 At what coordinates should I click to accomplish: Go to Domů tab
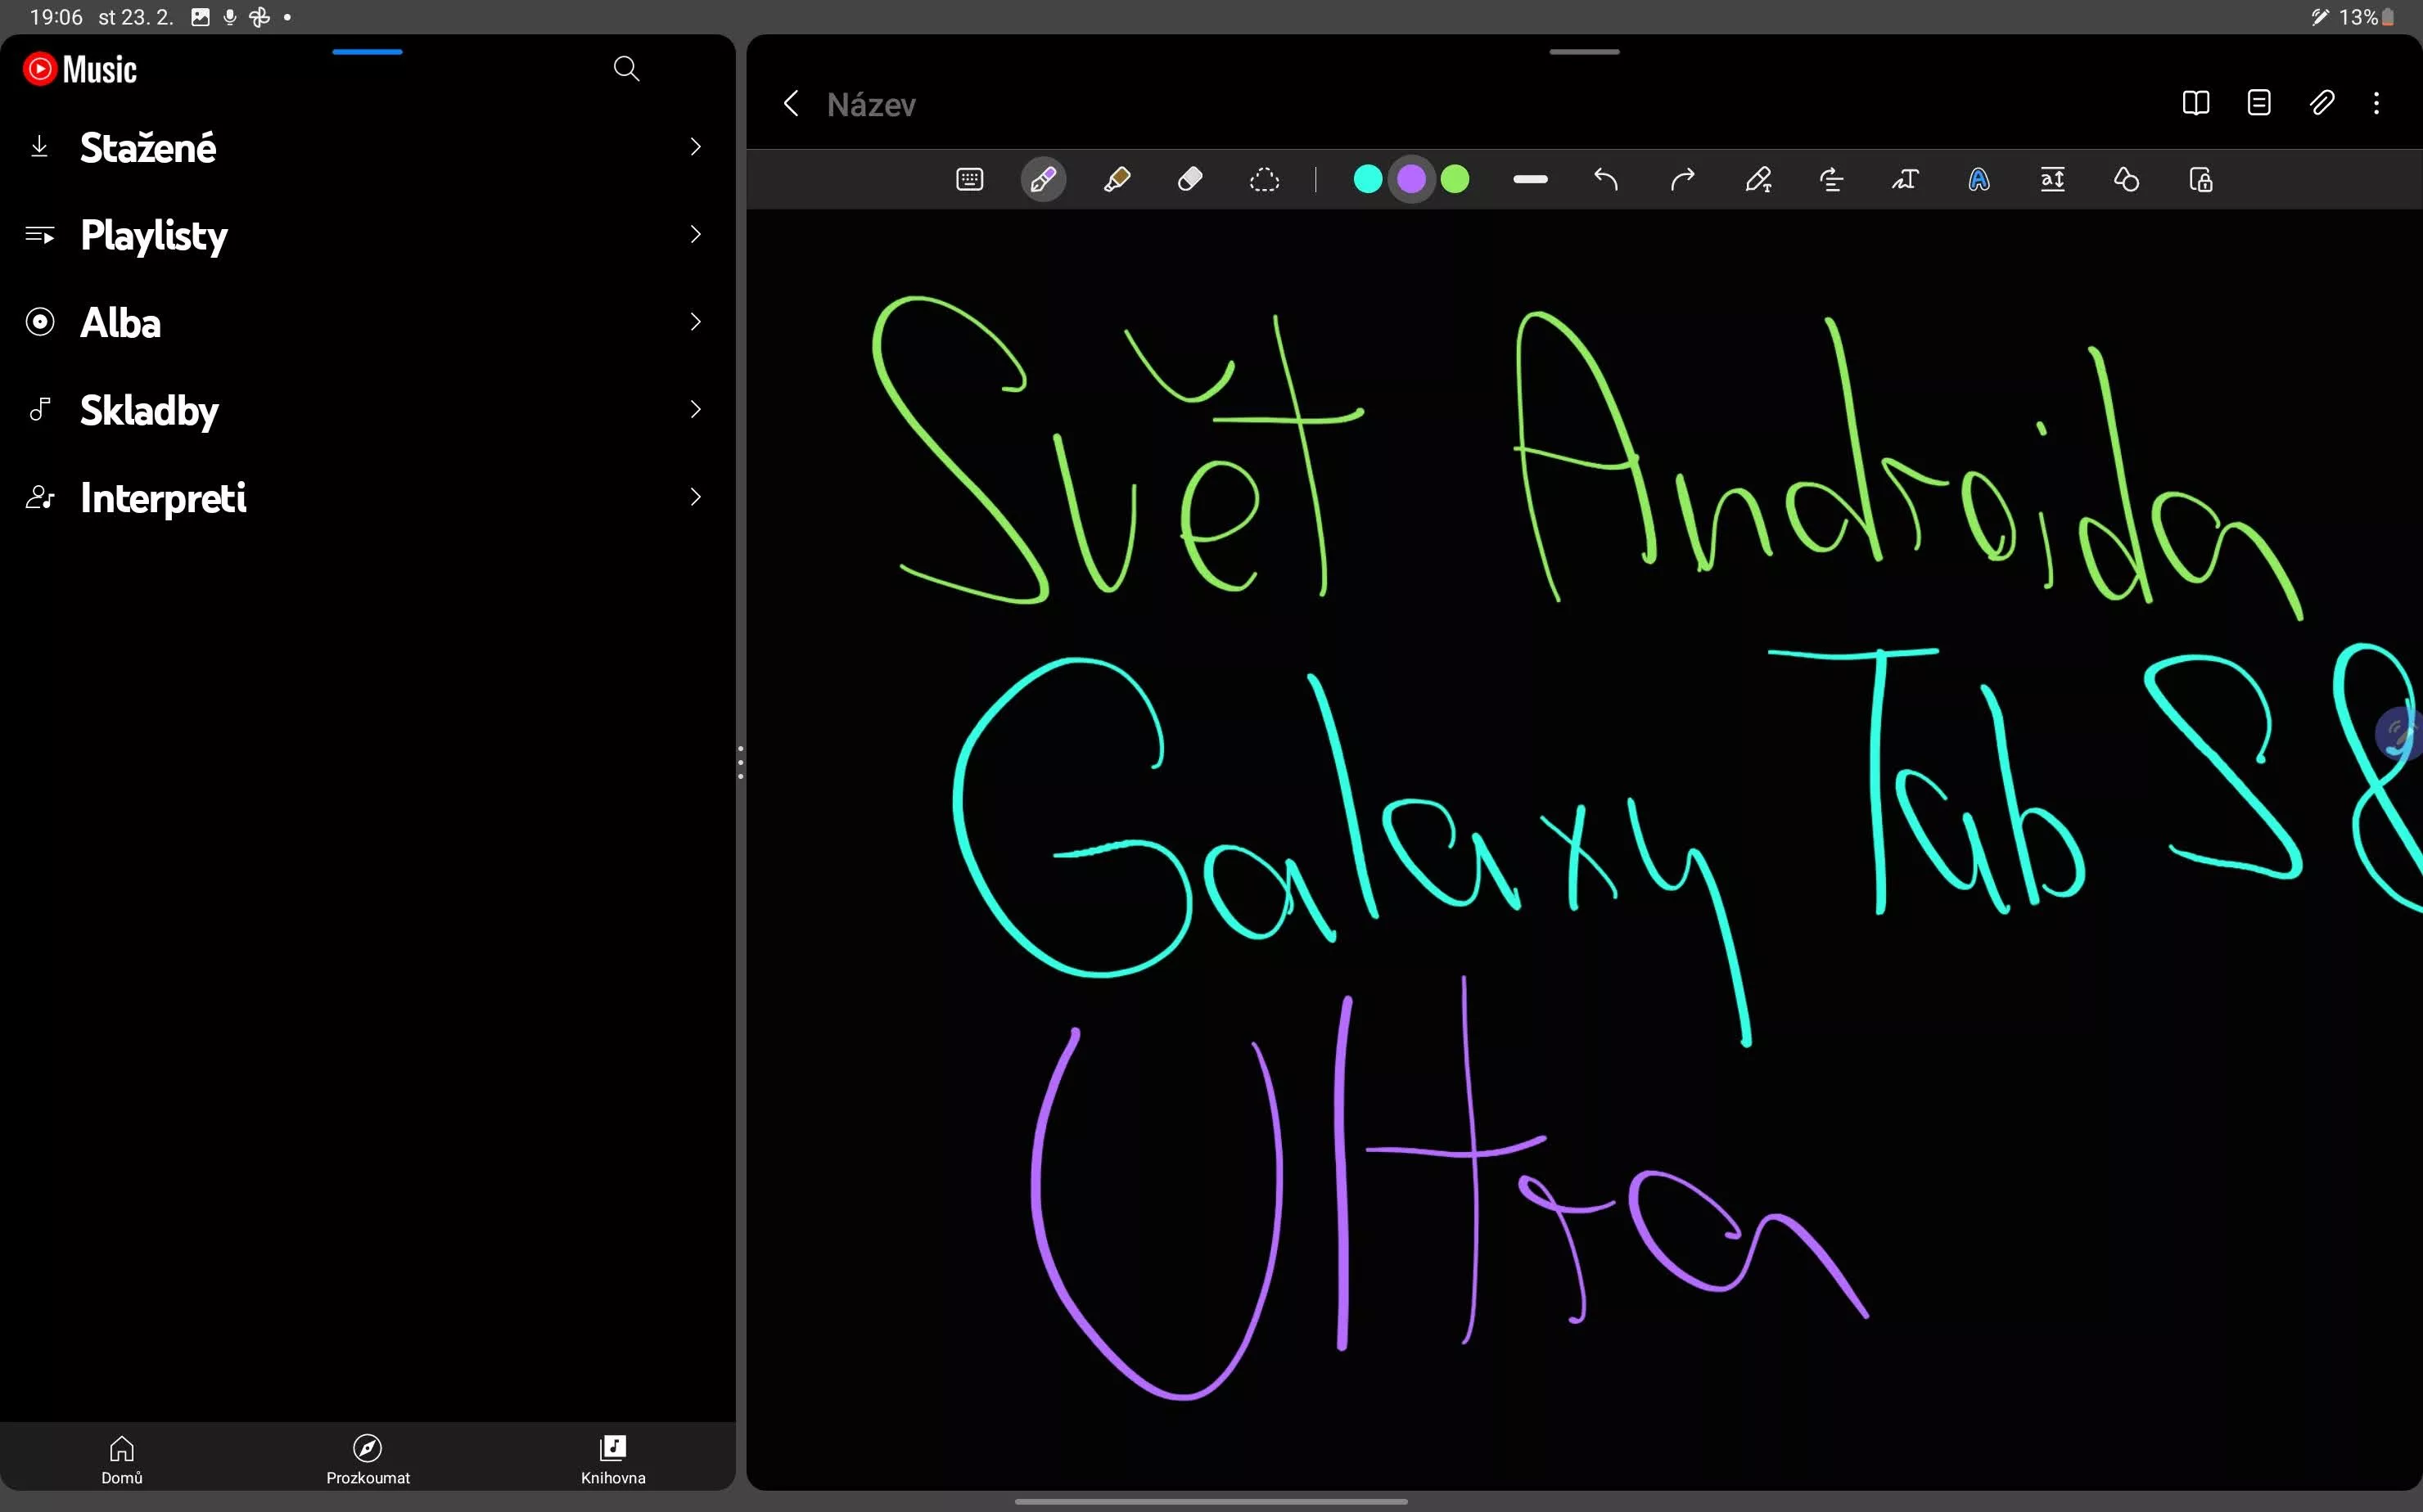coord(122,1459)
